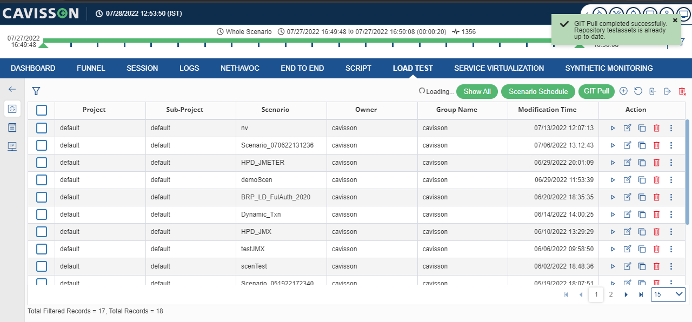
Task: Switch to the SESSION tab
Action: click(142, 68)
